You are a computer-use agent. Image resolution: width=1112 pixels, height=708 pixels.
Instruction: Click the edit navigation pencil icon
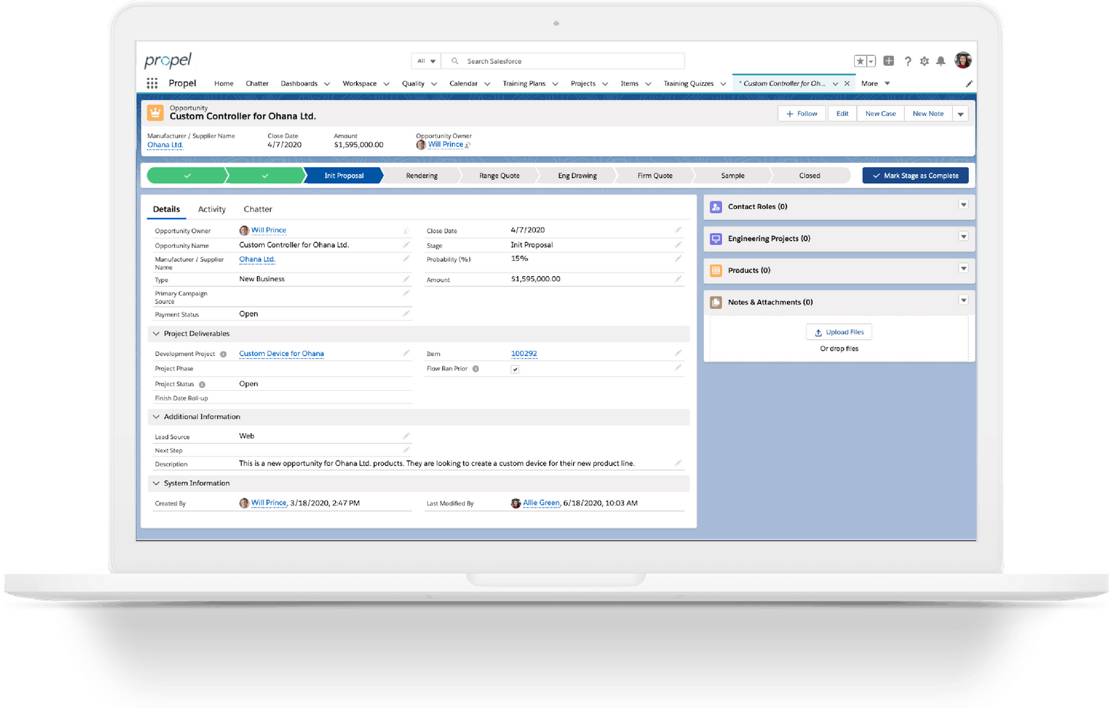[969, 83]
